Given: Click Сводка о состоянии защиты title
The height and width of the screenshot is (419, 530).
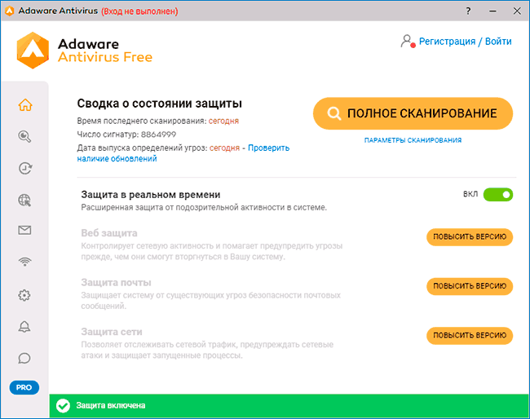Looking at the screenshot, I should [x=159, y=104].
